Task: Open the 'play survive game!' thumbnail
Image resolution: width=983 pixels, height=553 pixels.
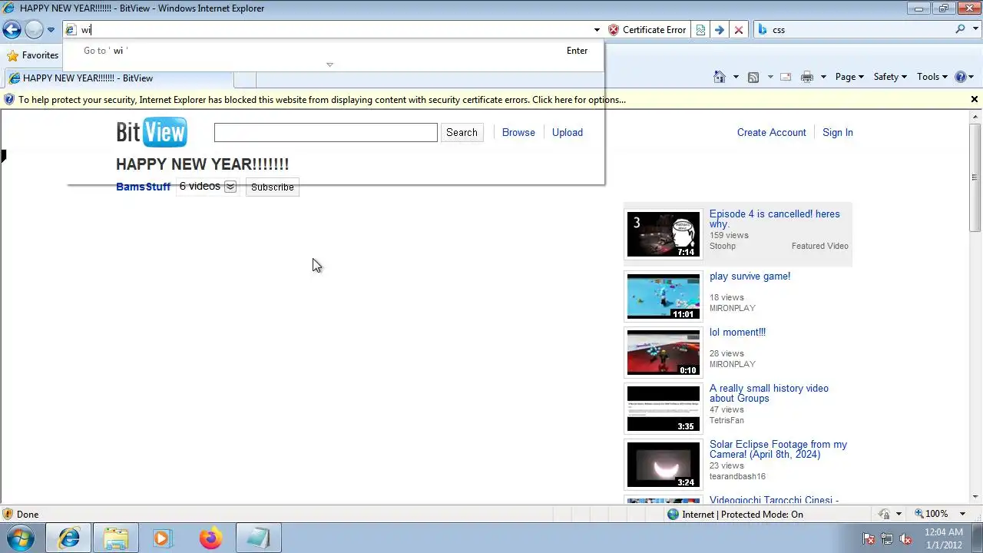Action: [664, 296]
